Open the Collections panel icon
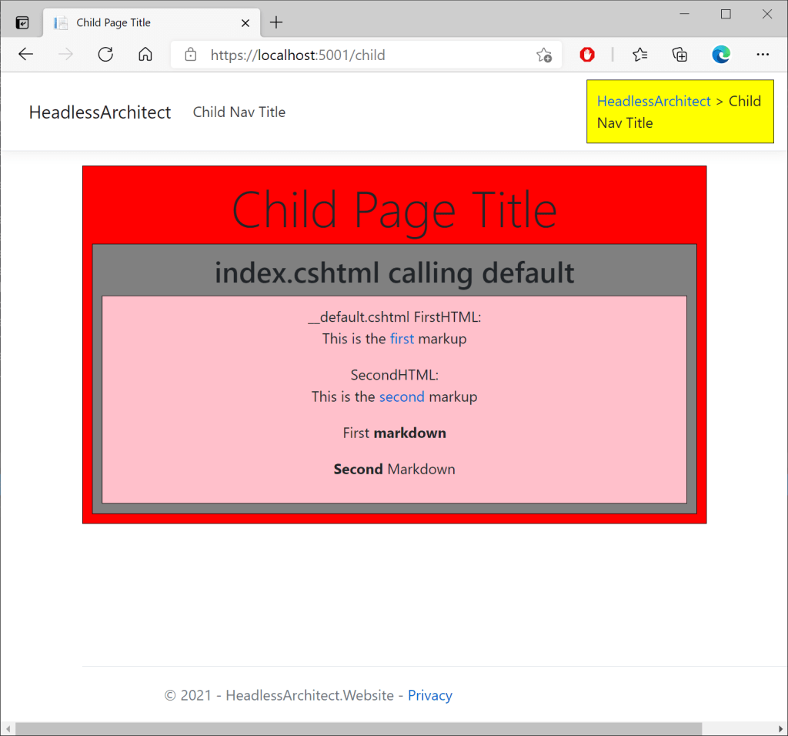The width and height of the screenshot is (788, 736). tap(679, 55)
